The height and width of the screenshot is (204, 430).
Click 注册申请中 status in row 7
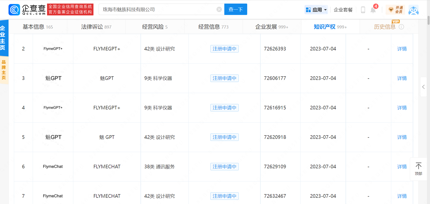224,196
